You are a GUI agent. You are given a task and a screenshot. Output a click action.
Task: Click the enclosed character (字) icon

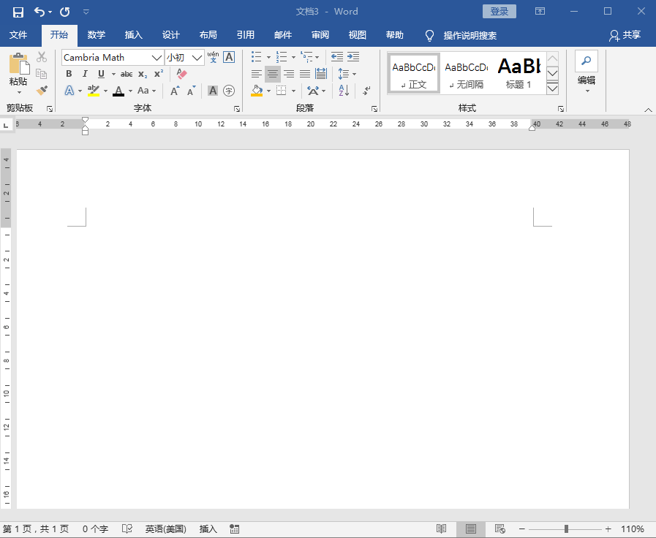pos(229,91)
